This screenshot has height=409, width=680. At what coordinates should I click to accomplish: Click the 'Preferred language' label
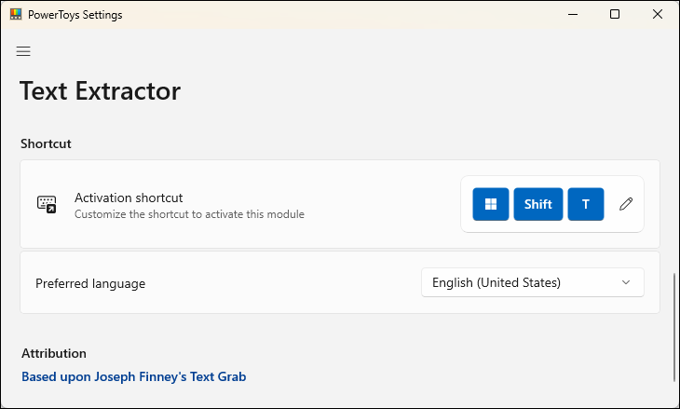(90, 283)
